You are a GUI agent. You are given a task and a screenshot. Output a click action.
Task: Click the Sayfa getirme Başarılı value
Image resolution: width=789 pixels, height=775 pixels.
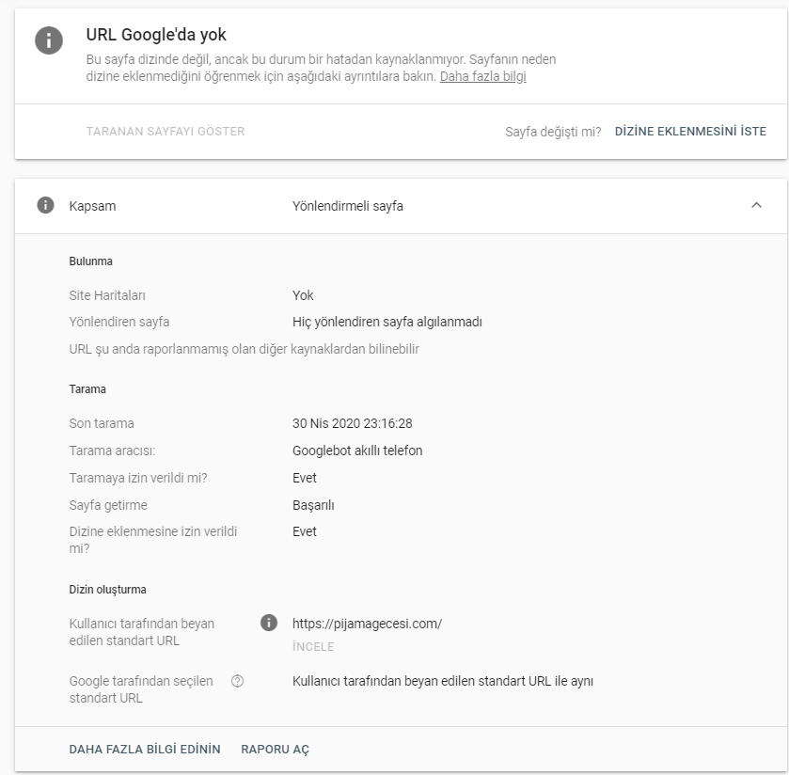point(313,505)
